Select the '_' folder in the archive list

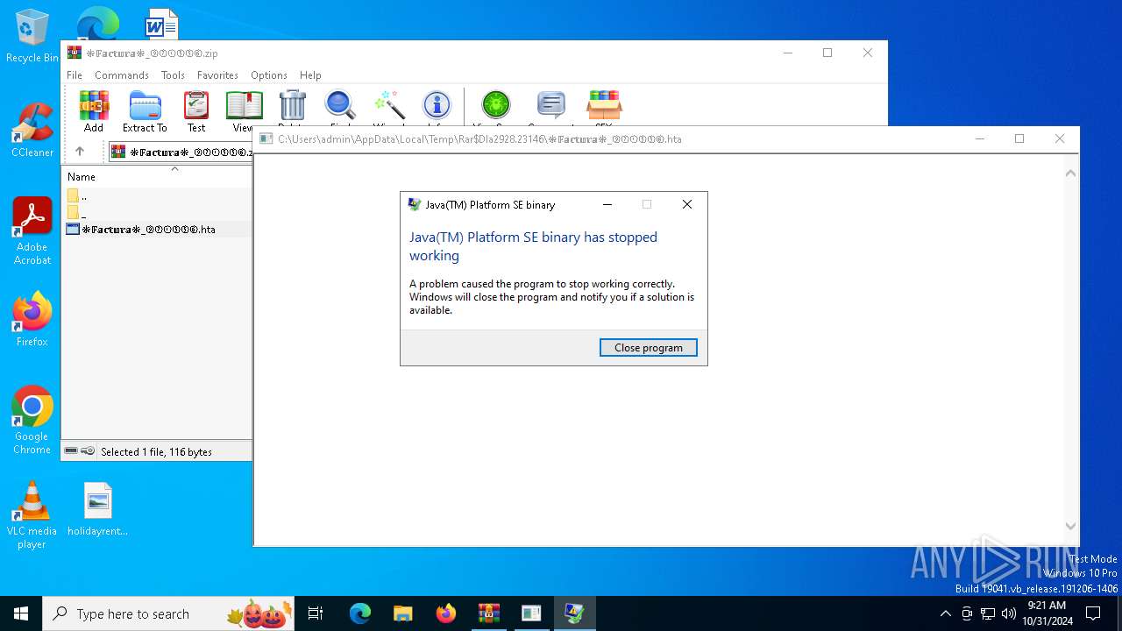pyautogui.click(x=77, y=213)
